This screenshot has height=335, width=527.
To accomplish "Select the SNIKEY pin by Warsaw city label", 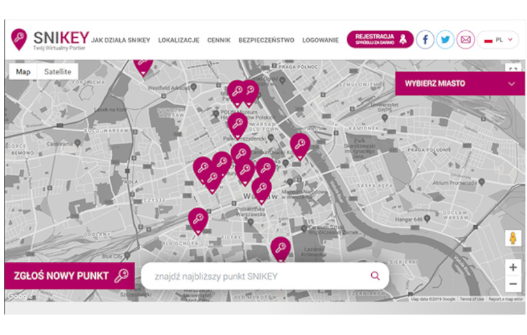I will [261, 191].
